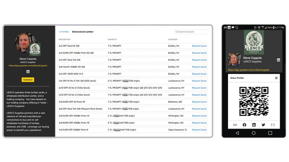
Task: Request Quote for 2x6 EURO SPF #2&Btr Prem 16'
Action: click(x=199, y=123)
